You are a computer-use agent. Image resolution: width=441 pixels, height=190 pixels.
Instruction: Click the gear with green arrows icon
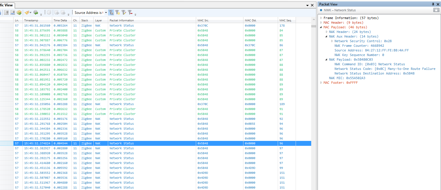click(36, 12)
